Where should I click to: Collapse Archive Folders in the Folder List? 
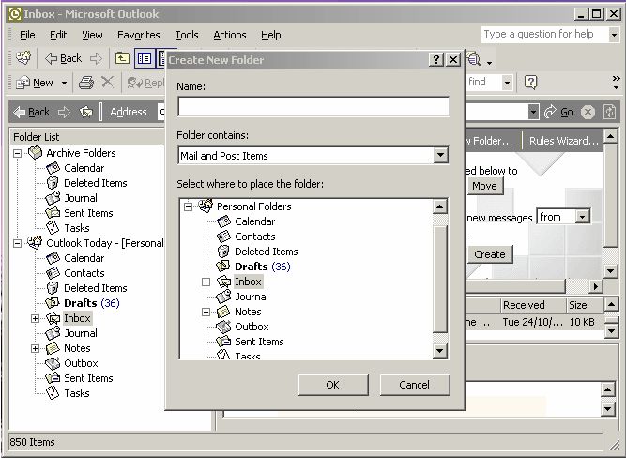coord(17,153)
